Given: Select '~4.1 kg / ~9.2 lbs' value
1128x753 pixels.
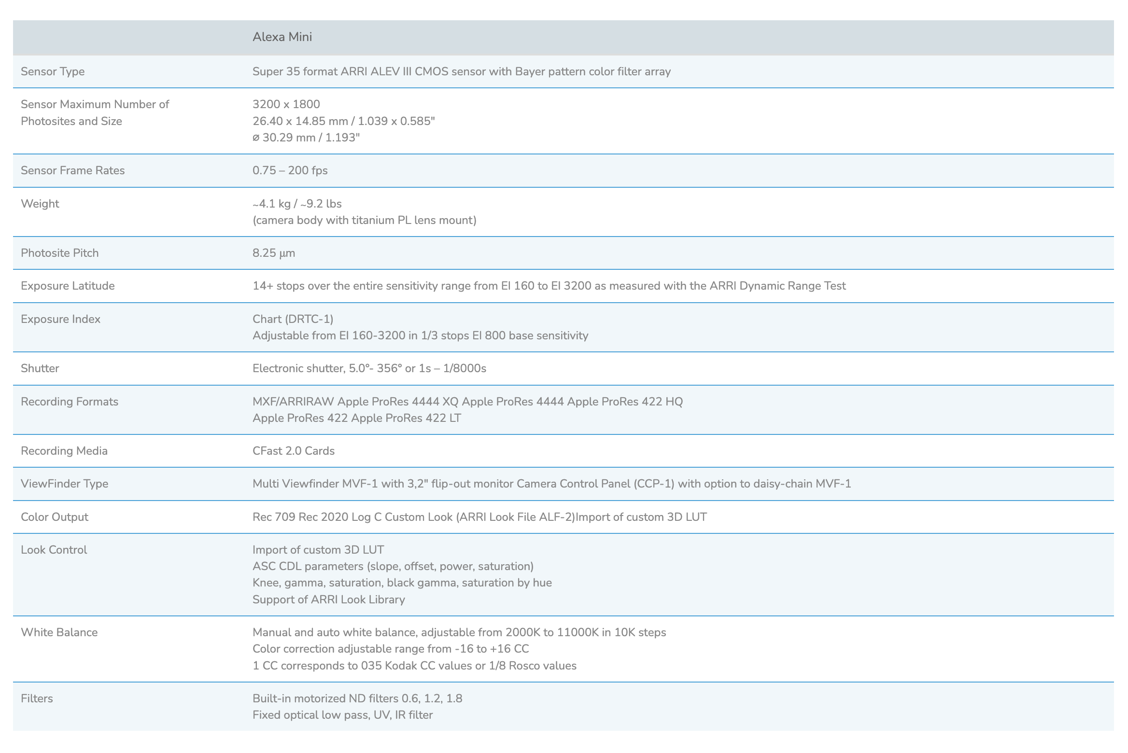Looking at the screenshot, I should tap(297, 204).
